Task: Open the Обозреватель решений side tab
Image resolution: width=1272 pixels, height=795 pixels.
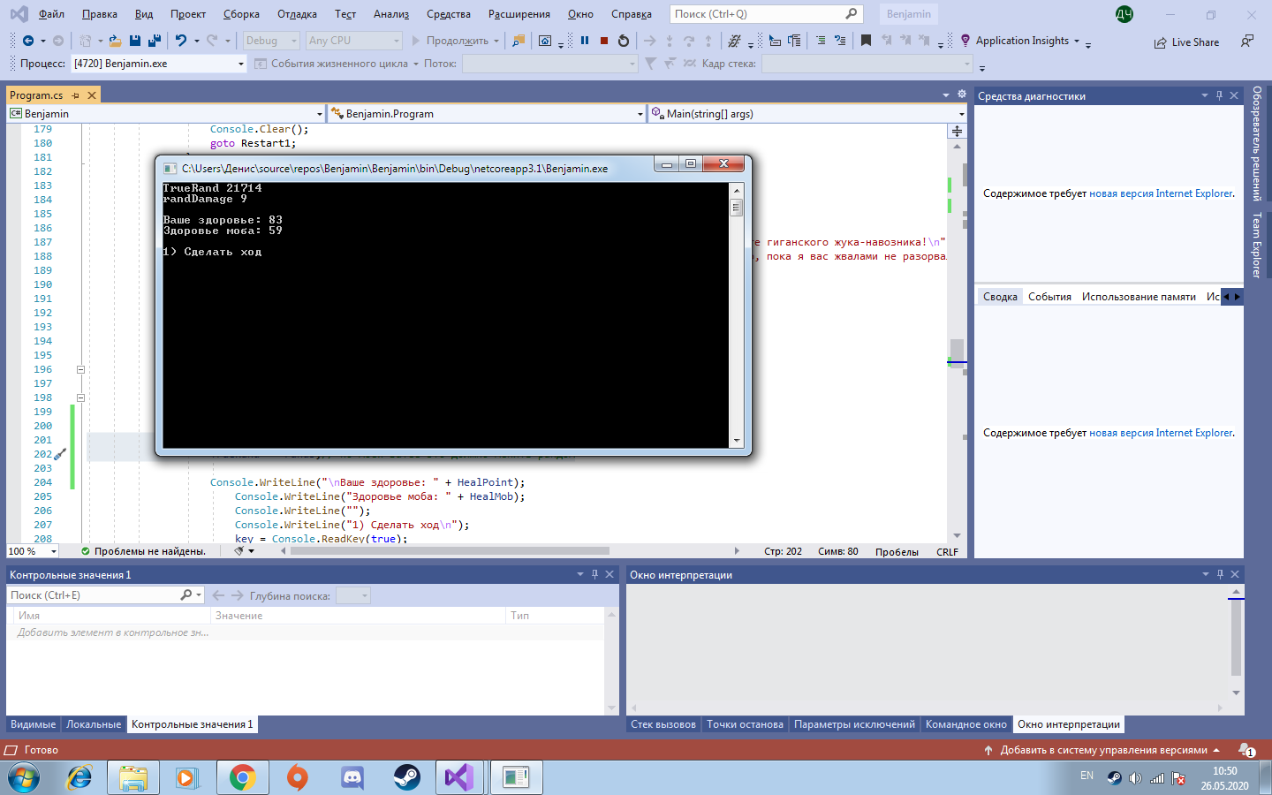Action: [1257, 143]
